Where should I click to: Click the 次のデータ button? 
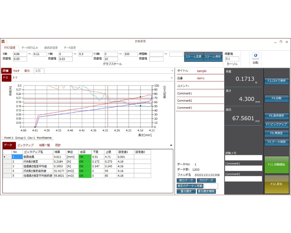click(206, 180)
